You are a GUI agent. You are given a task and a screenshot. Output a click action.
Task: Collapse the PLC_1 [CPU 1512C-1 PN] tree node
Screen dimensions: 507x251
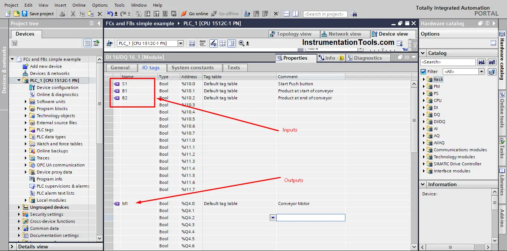19,80
